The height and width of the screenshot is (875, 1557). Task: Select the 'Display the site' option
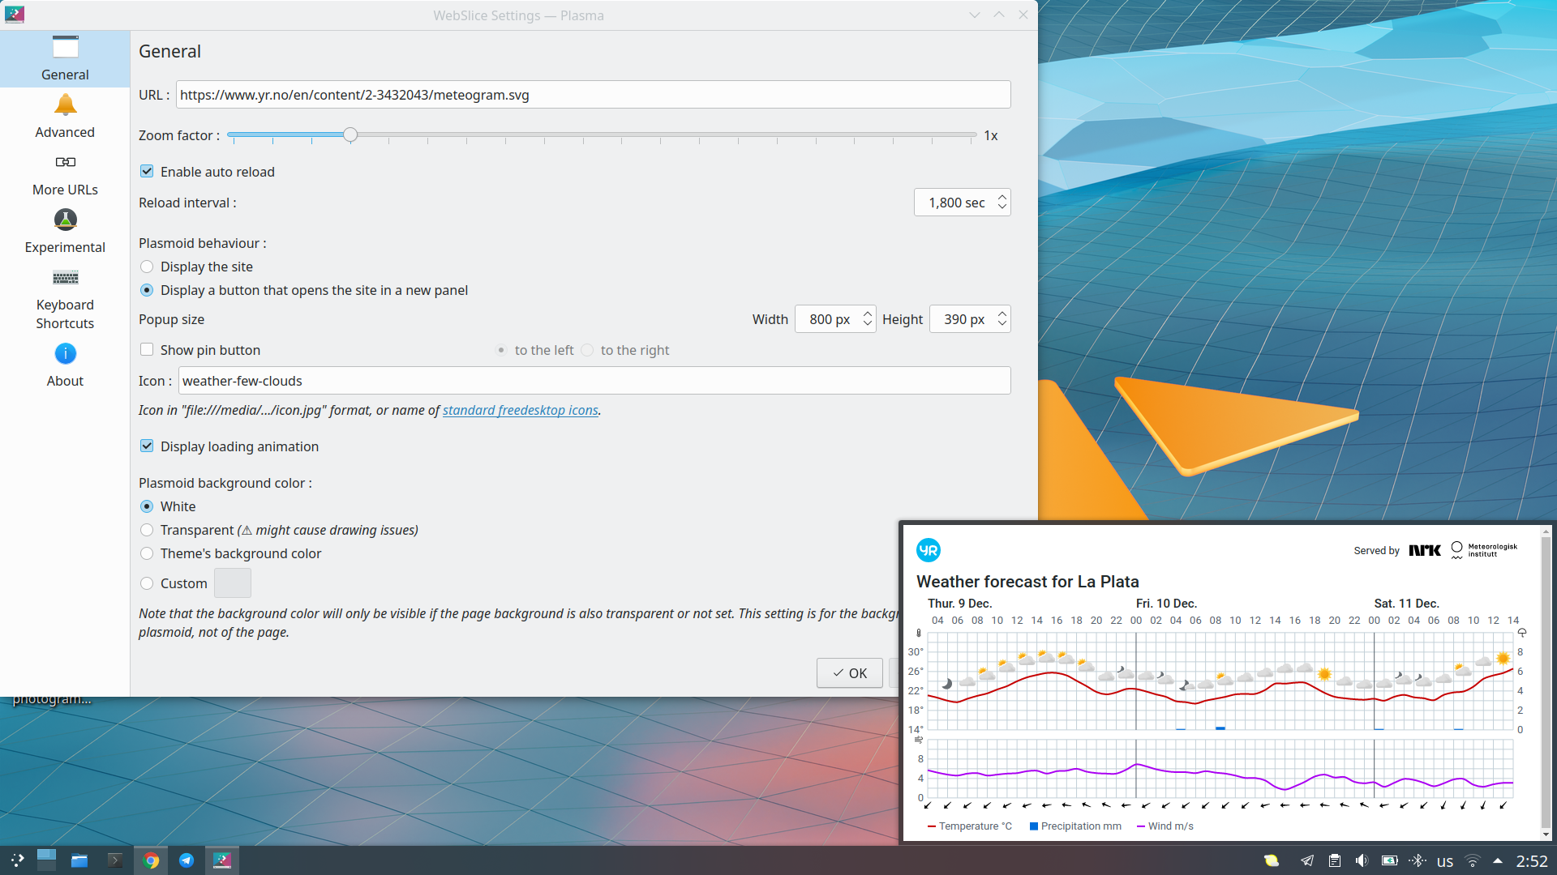tap(147, 267)
